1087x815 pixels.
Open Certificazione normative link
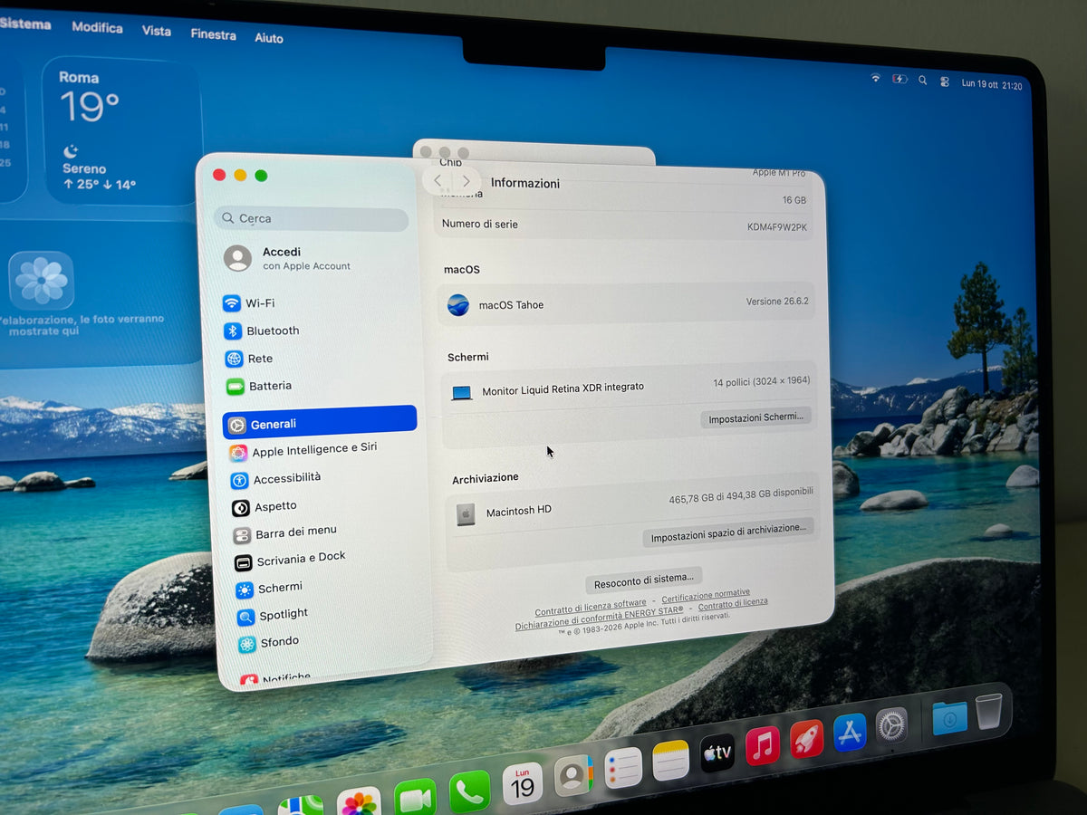[x=706, y=596]
